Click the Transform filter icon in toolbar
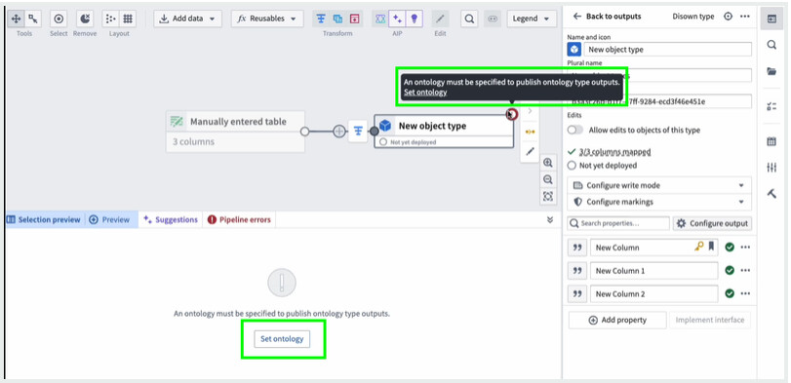The height and width of the screenshot is (383, 791). coord(320,19)
